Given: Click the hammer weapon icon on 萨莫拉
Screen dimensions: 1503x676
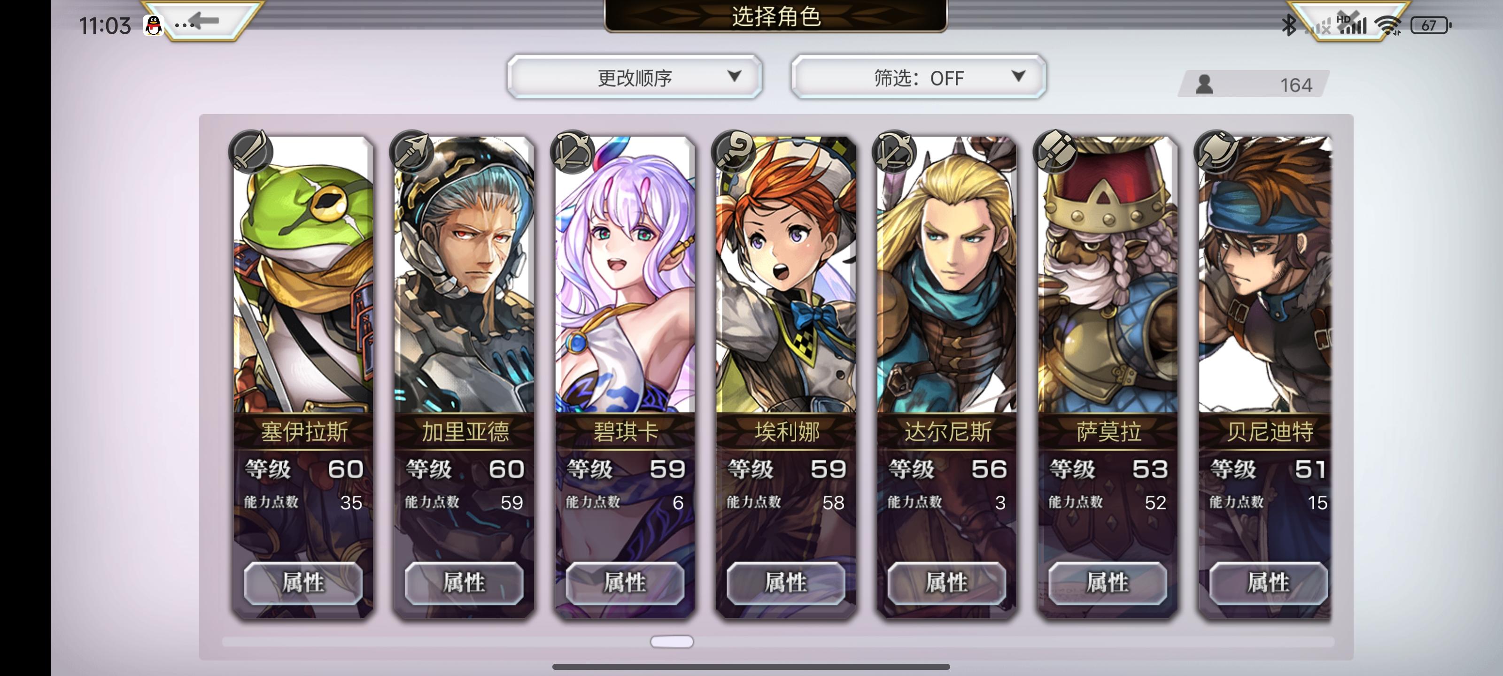Looking at the screenshot, I should point(1055,152).
